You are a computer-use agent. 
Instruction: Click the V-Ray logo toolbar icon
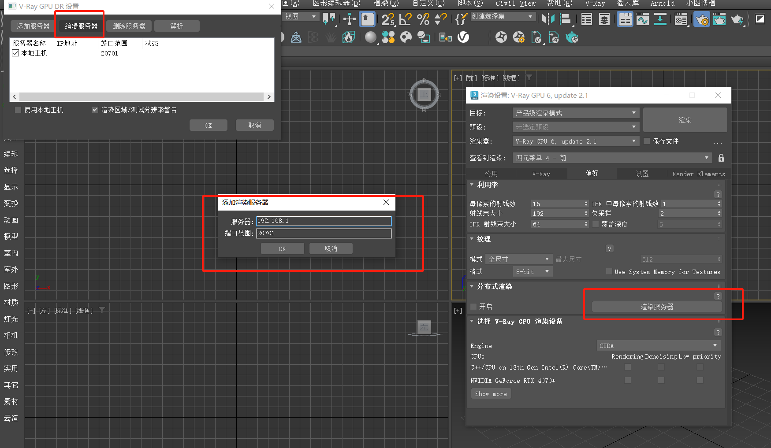(463, 37)
